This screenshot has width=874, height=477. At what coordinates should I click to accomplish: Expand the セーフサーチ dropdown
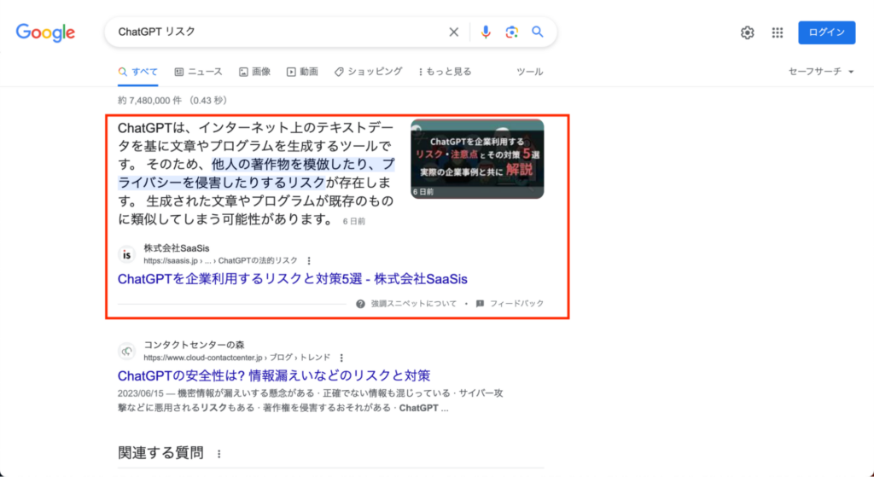tap(821, 72)
